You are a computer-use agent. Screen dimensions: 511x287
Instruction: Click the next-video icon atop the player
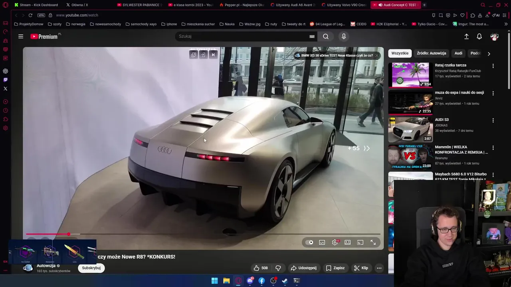coord(213,55)
